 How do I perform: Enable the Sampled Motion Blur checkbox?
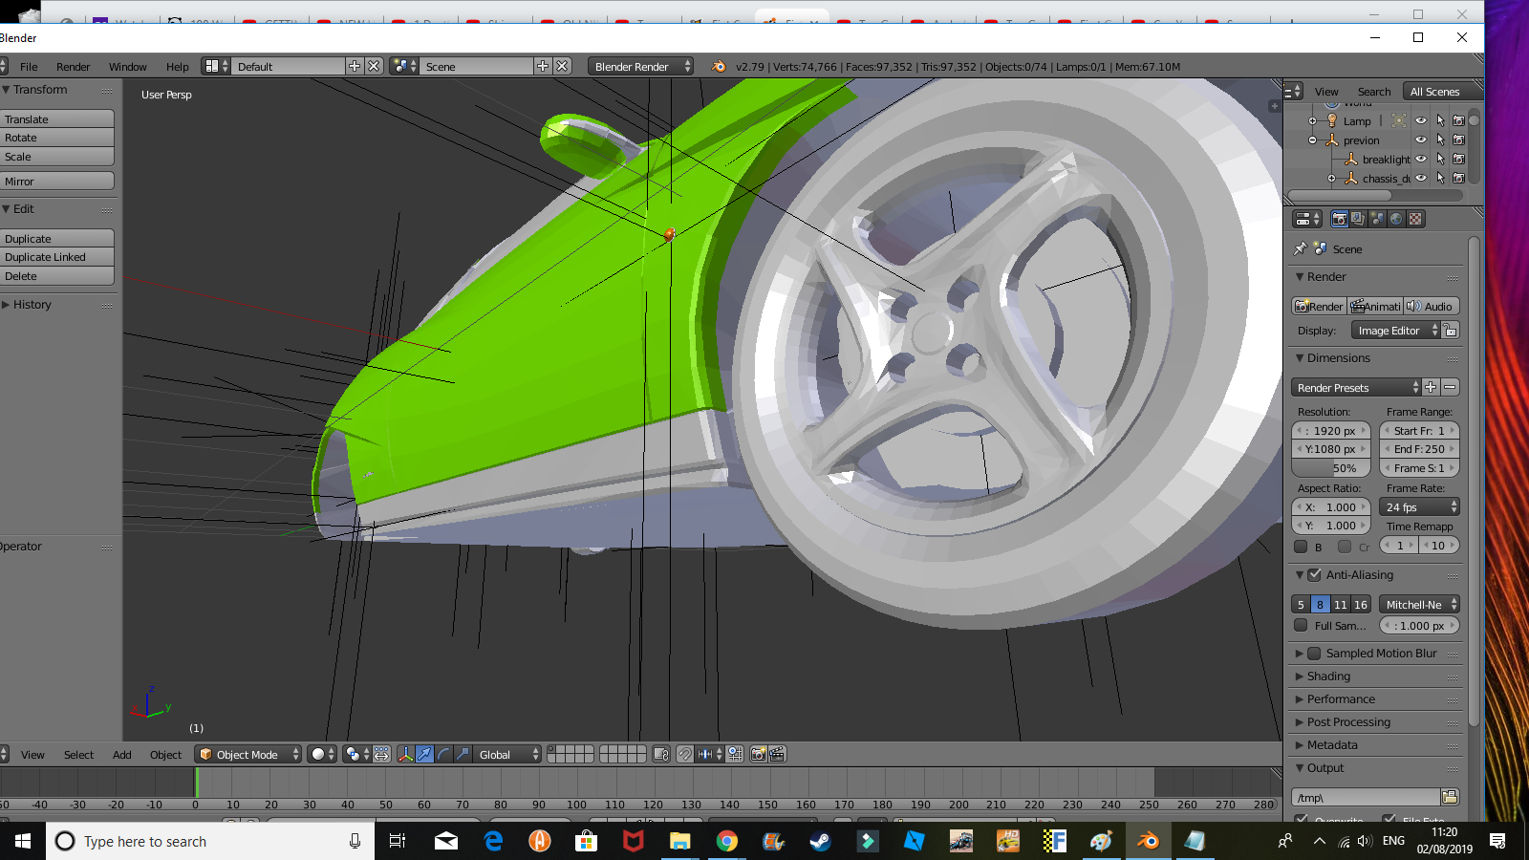[1314, 654]
